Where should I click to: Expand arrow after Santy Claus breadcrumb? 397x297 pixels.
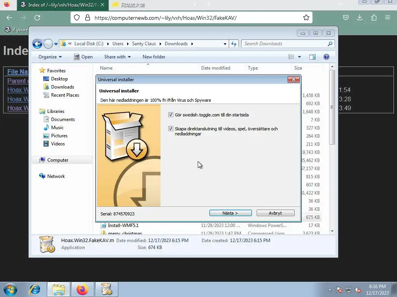160,44
